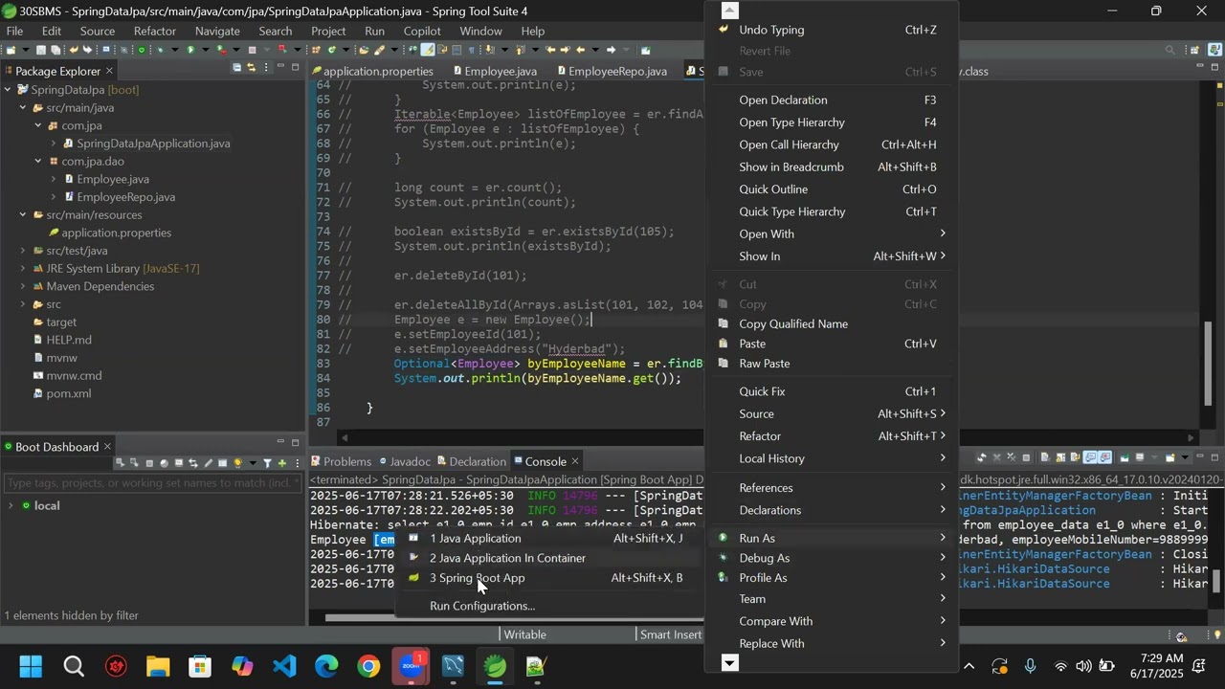
Task: Click Remove All Terminated Launches icon in Console
Action: tap(1011, 457)
